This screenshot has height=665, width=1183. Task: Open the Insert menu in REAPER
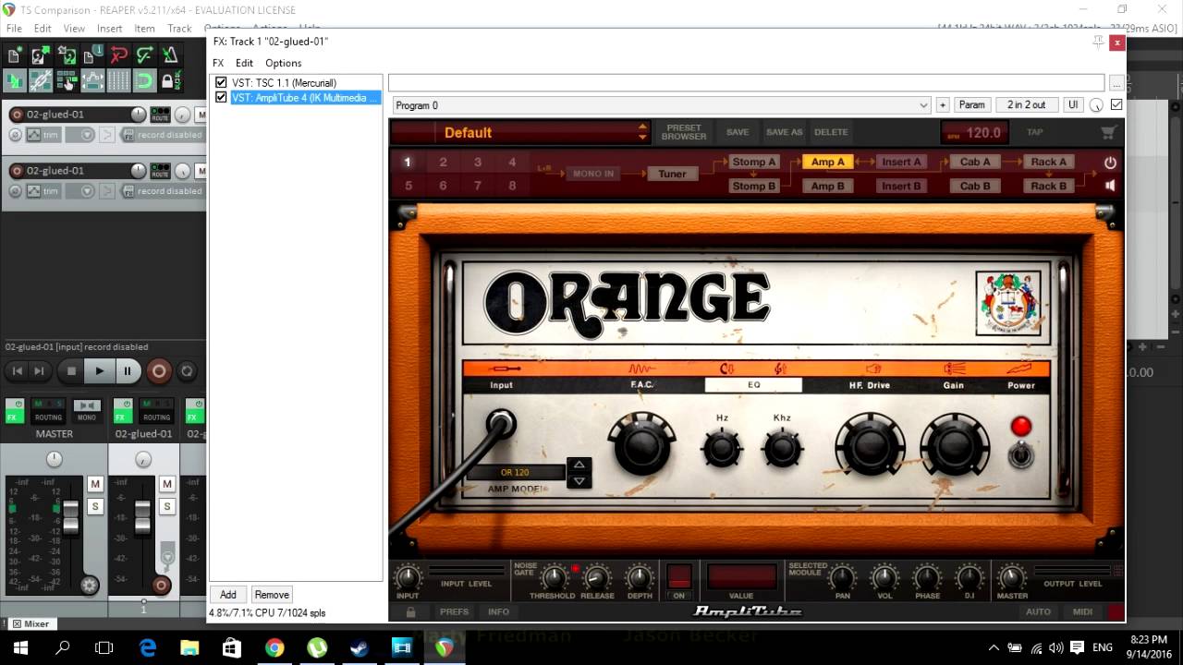[x=109, y=29]
